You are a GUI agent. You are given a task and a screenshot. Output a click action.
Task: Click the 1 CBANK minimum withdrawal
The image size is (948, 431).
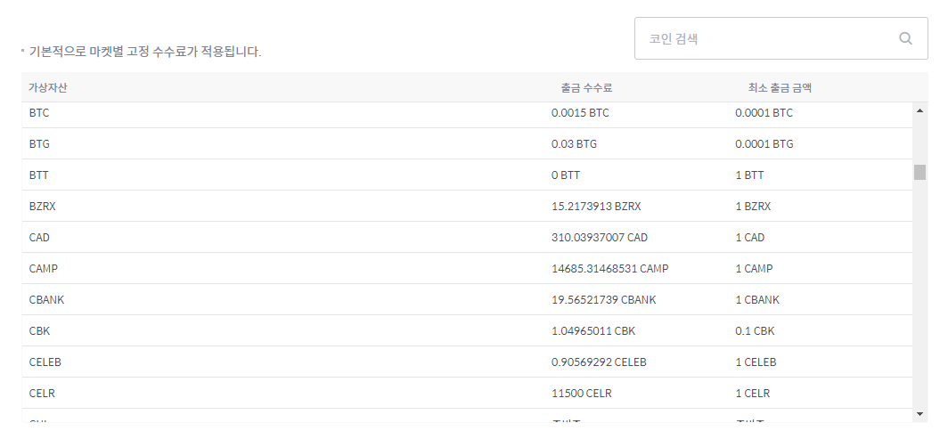coord(757,300)
